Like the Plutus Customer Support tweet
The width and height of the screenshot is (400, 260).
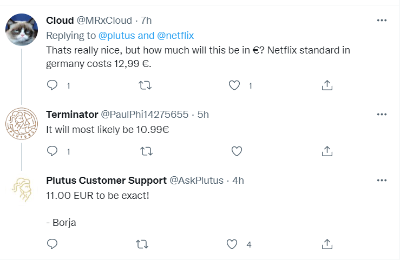[232, 244]
